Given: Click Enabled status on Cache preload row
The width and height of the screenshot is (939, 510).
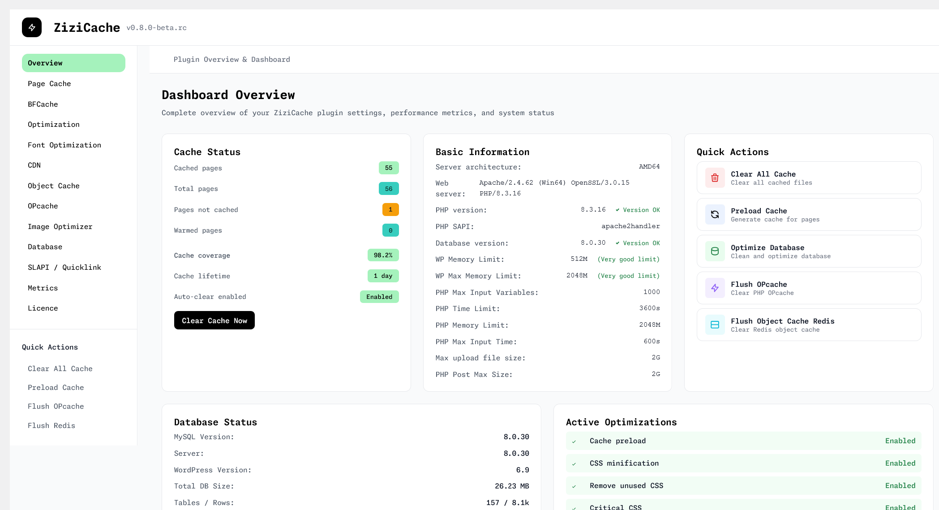Looking at the screenshot, I should 900,441.
